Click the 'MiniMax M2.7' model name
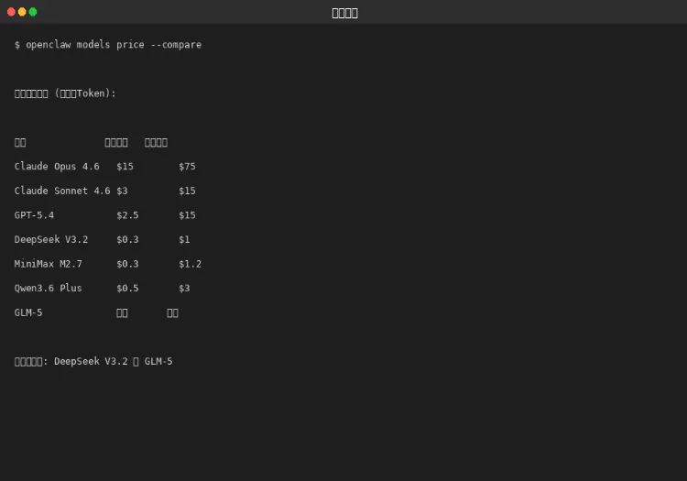 click(49, 264)
